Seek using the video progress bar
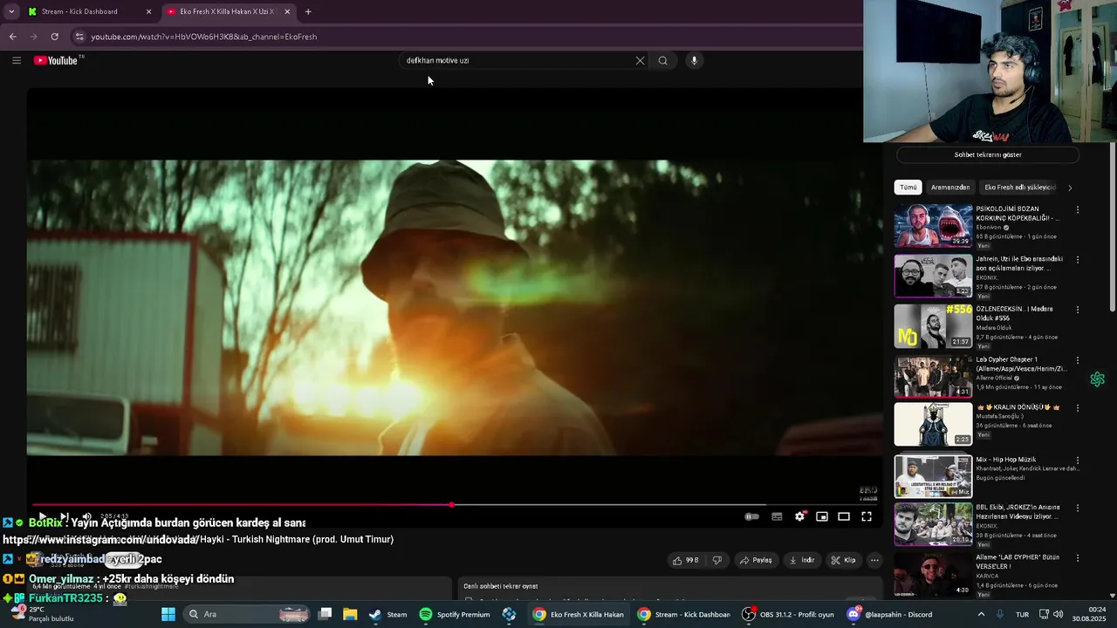This screenshot has height=628, width=1117. [x=454, y=505]
